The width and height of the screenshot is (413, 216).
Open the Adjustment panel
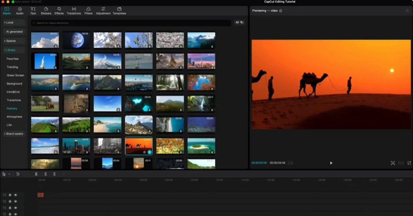coord(103,10)
